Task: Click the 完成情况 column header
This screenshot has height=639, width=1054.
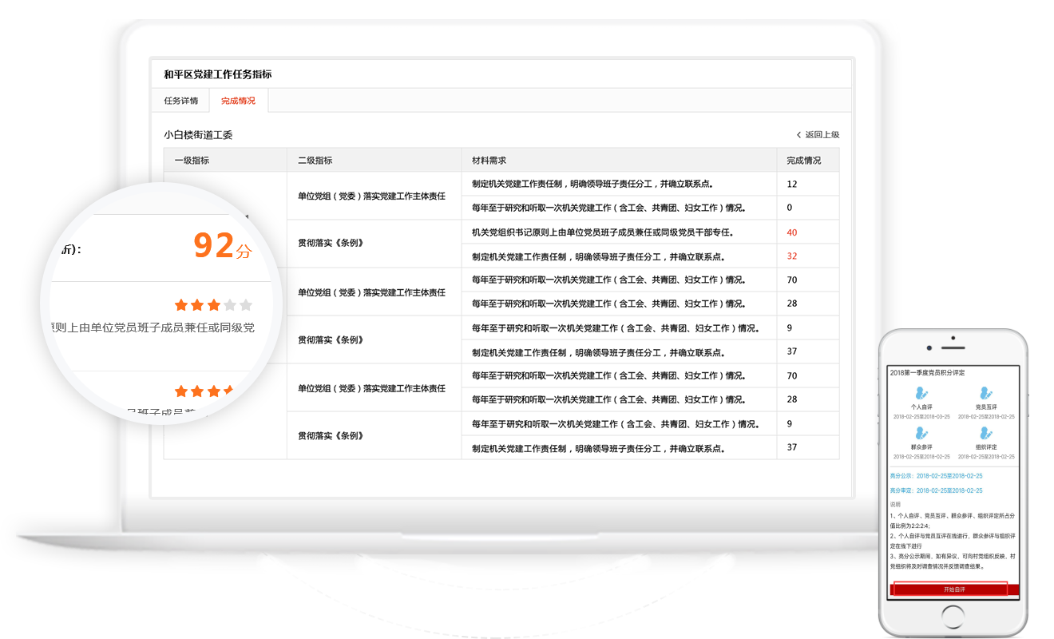Action: pos(802,161)
